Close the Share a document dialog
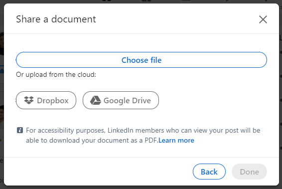 (x=263, y=19)
